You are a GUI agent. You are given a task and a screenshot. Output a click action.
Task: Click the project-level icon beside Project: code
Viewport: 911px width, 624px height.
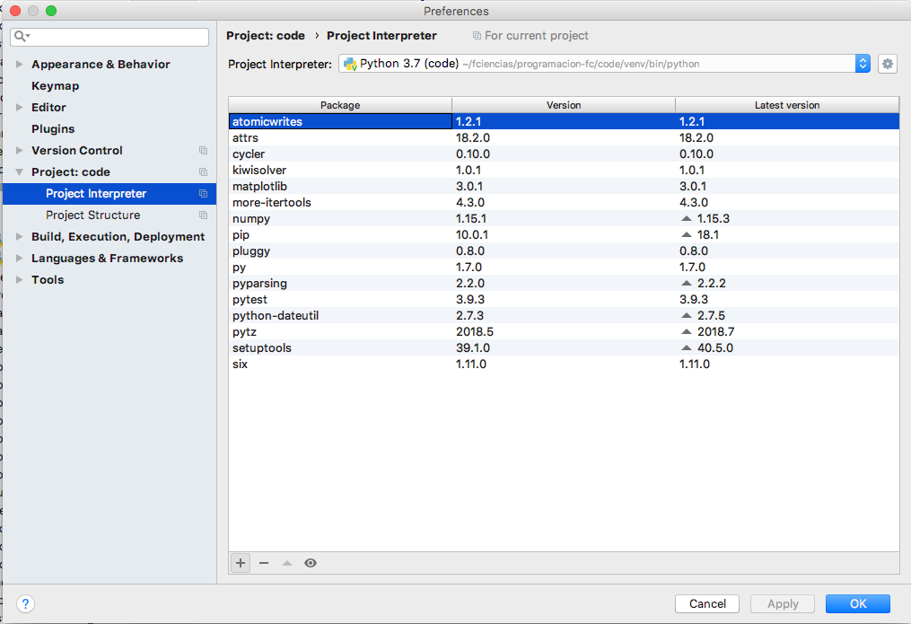[x=203, y=172]
